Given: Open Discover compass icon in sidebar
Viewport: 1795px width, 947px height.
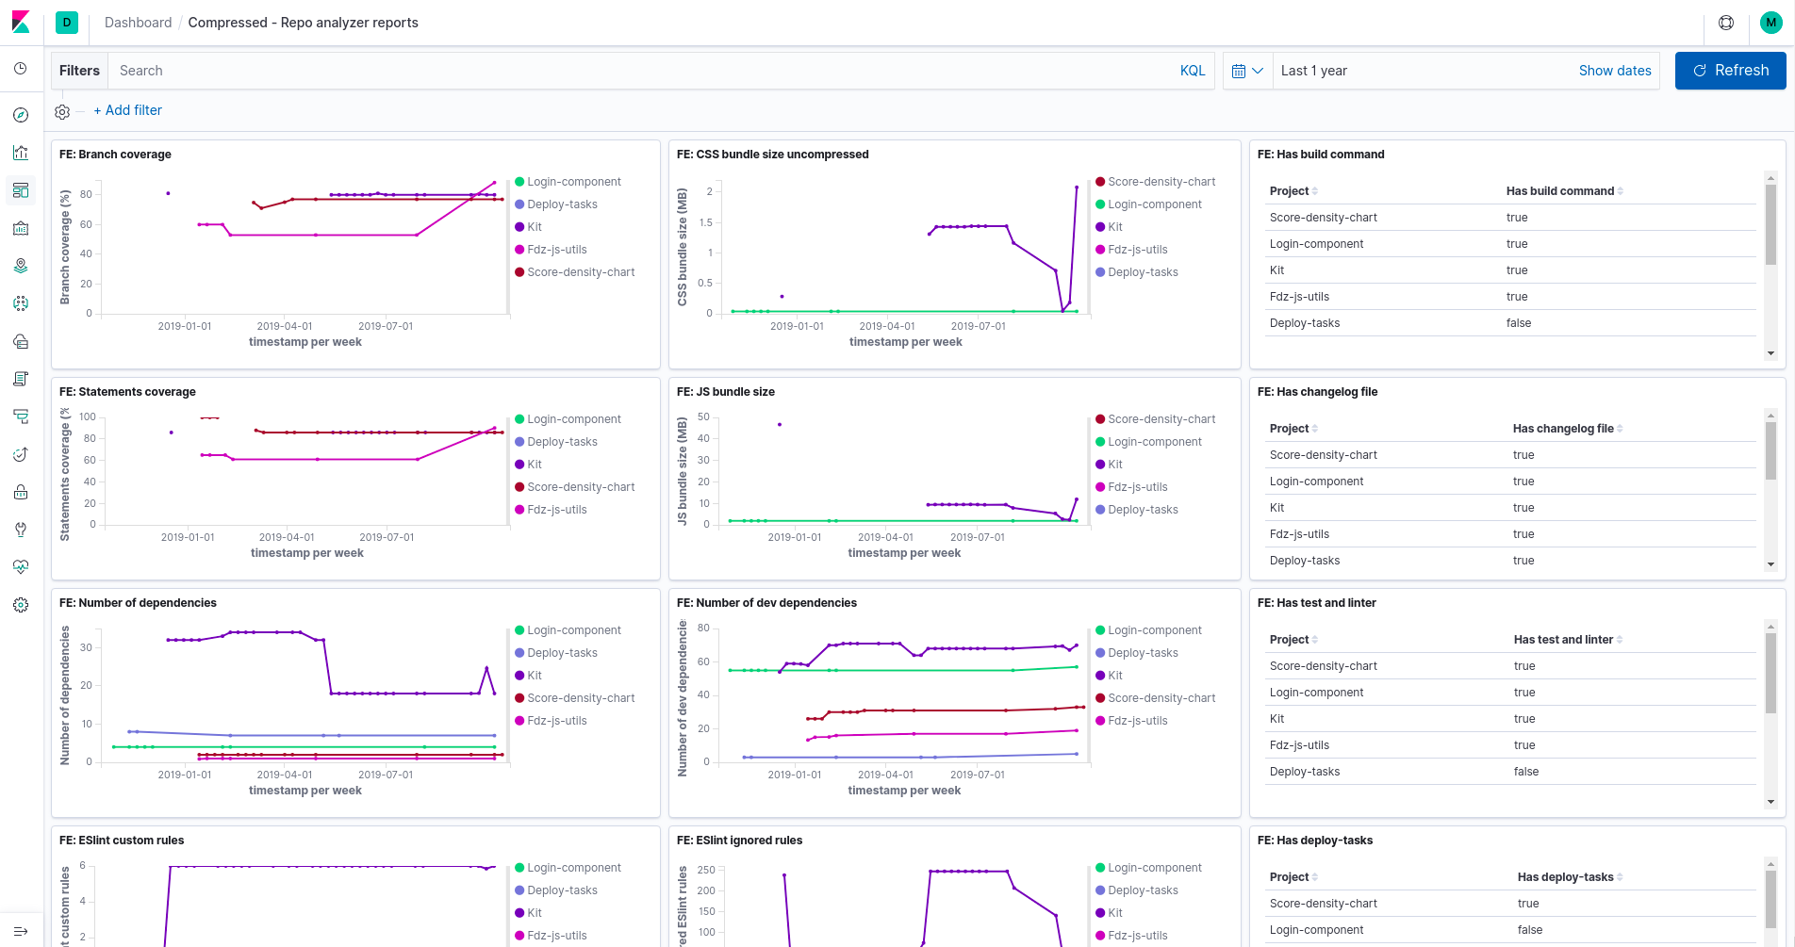Looking at the screenshot, I should (x=21, y=115).
